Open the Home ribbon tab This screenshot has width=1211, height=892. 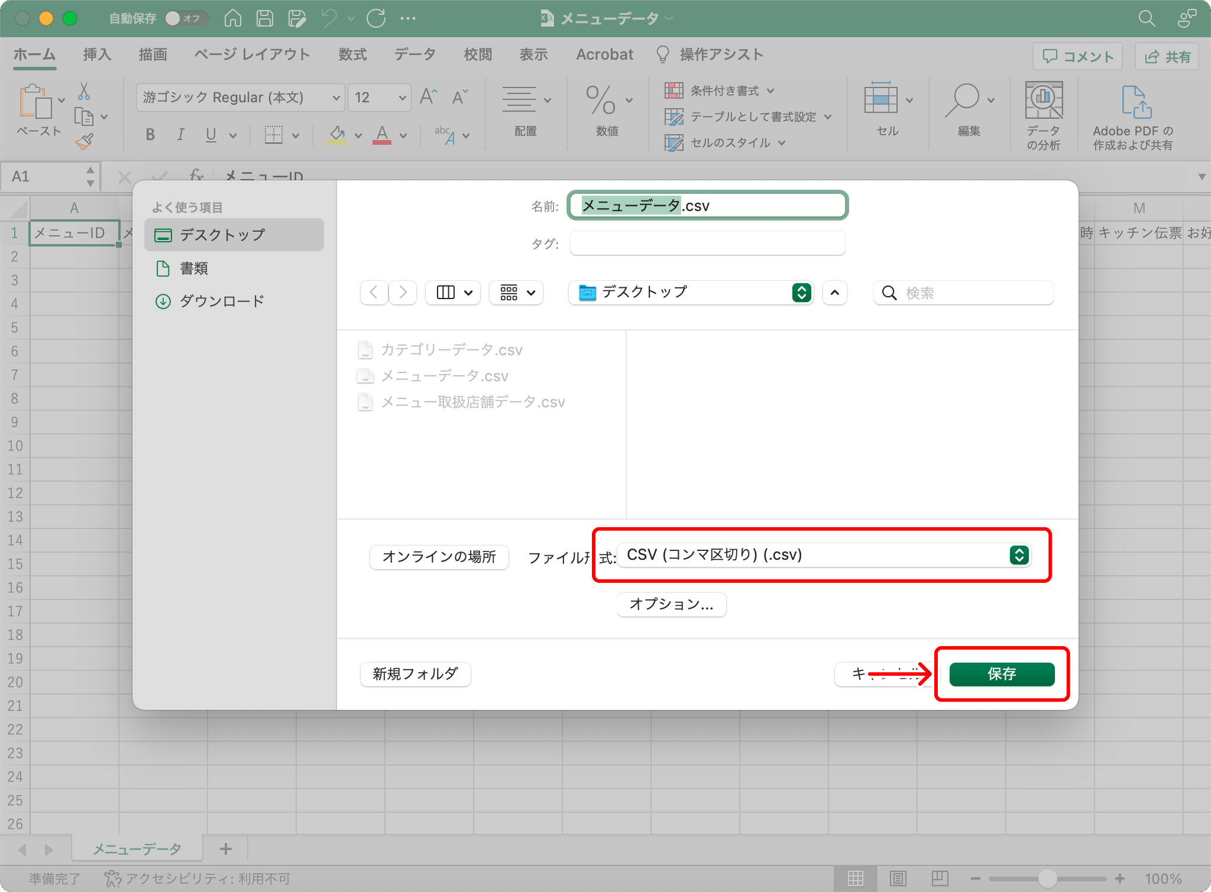(x=34, y=55)
